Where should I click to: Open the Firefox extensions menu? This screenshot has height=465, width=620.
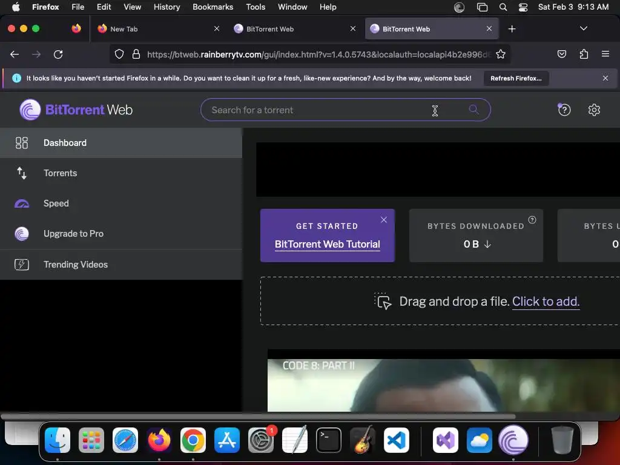(x=584, y=54)
